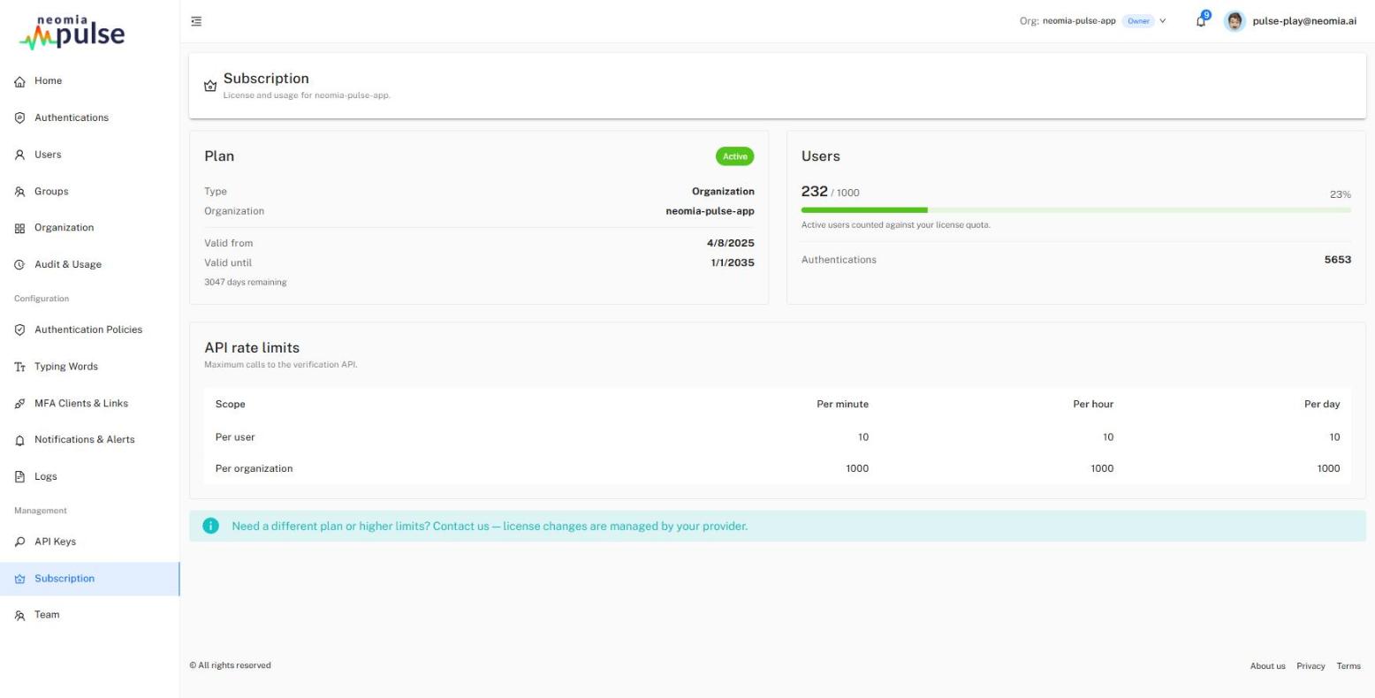Navigate to Groups
The width and height of the screenshot is (1375, 698).
[x=89, y=192]
